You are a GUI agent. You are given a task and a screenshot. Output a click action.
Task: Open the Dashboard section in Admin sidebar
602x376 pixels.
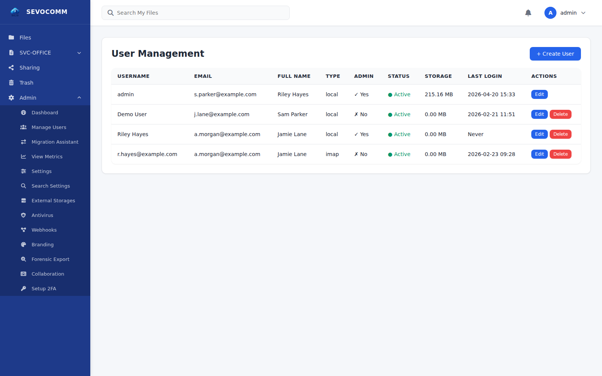[x=44, y=112]
